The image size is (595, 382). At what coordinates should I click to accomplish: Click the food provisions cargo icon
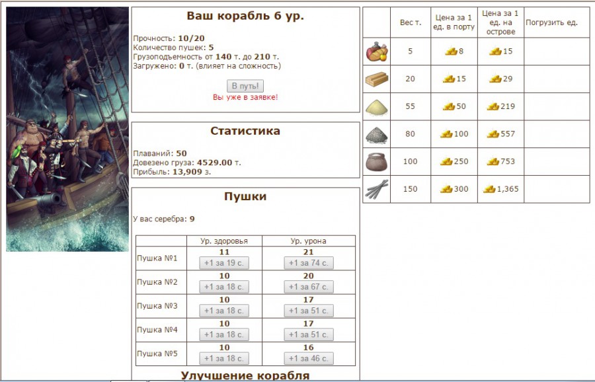point(377,52)
